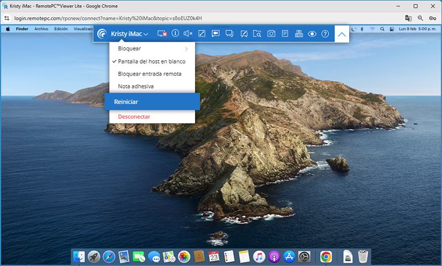The height and width of the screenshot is (266, 442).
Task: Open Notes from the dock
Action: (244, 257)
